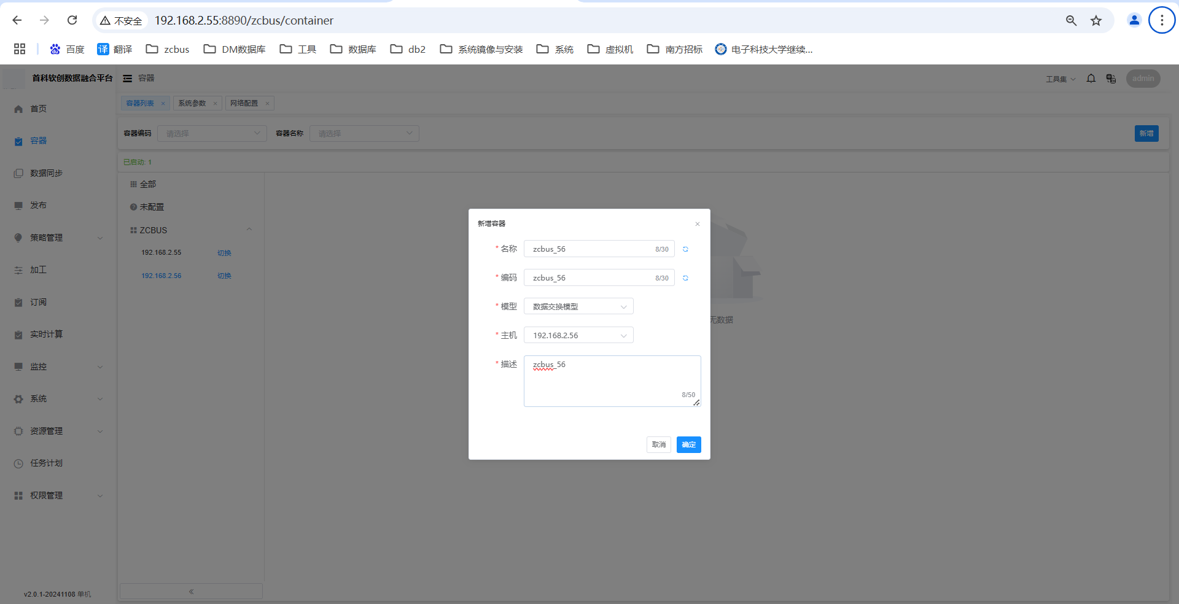Open the 数据同步 sidebar menu item
Screen dimensions: 1179x604
(x=47, y=173)
